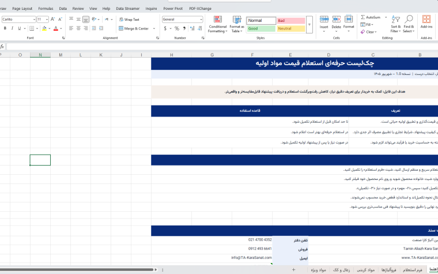
Task: Open the Font settings dialog launcher
Action: pyautogui.click(x=63, y=37)
